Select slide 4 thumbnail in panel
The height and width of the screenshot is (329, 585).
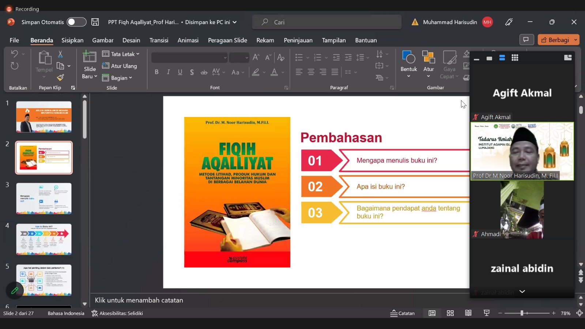pos(44,239)
